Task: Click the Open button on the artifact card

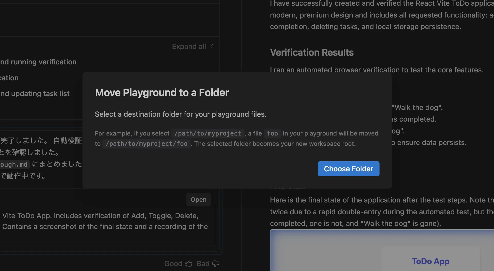Action: click(x=198, y=200)
